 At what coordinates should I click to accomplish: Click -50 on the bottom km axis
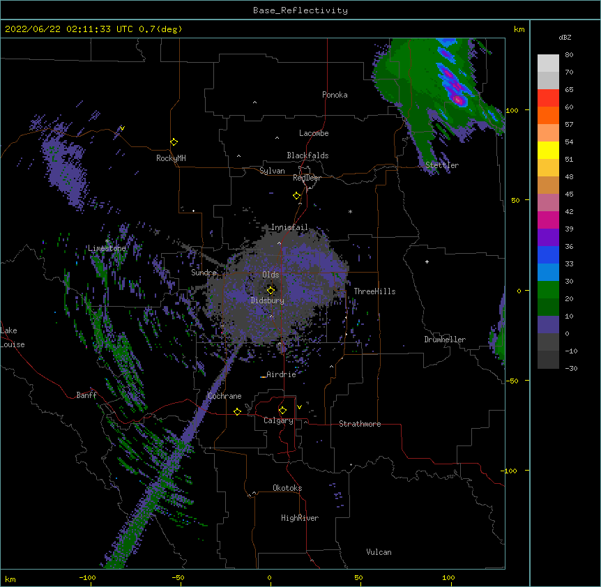(178, 577)
